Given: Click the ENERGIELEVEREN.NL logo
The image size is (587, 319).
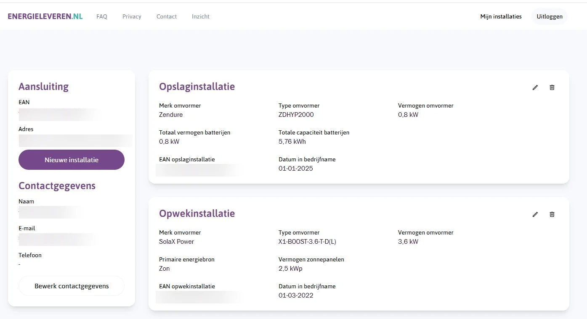Looking at the screenshot, I should (x=45, y=16).
